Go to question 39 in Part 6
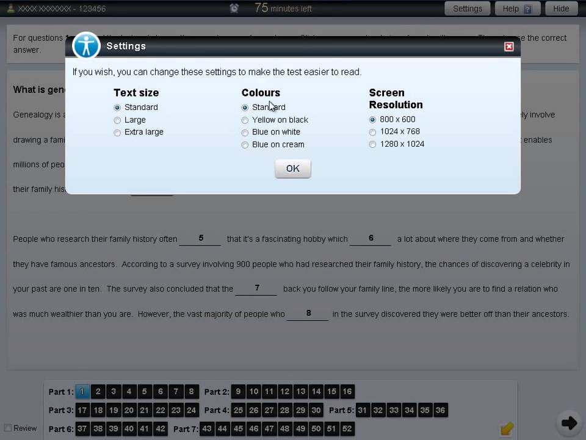Image resolution: width=586 pixels, height=440 pixels. click(114, 429)
